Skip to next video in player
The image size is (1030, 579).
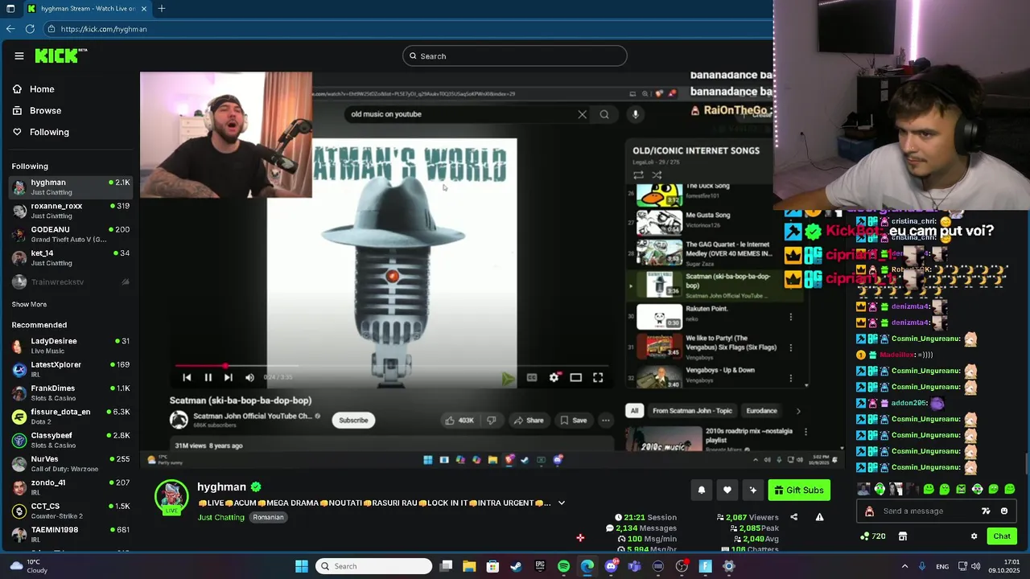pyautogui.click(x=229, y=377)
